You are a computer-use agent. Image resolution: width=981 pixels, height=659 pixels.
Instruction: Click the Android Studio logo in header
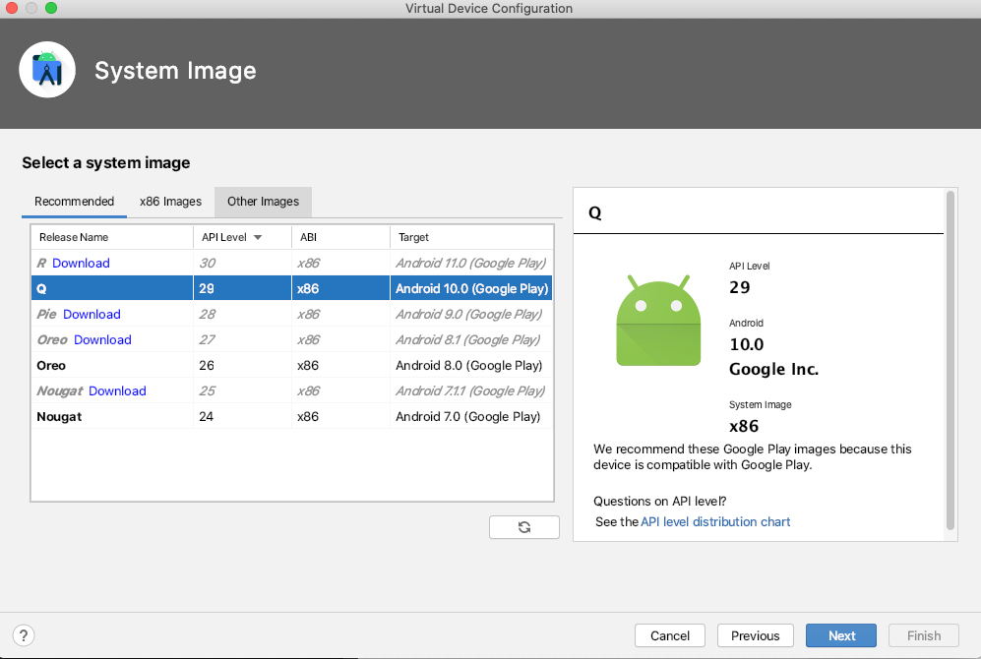[47, 71]
